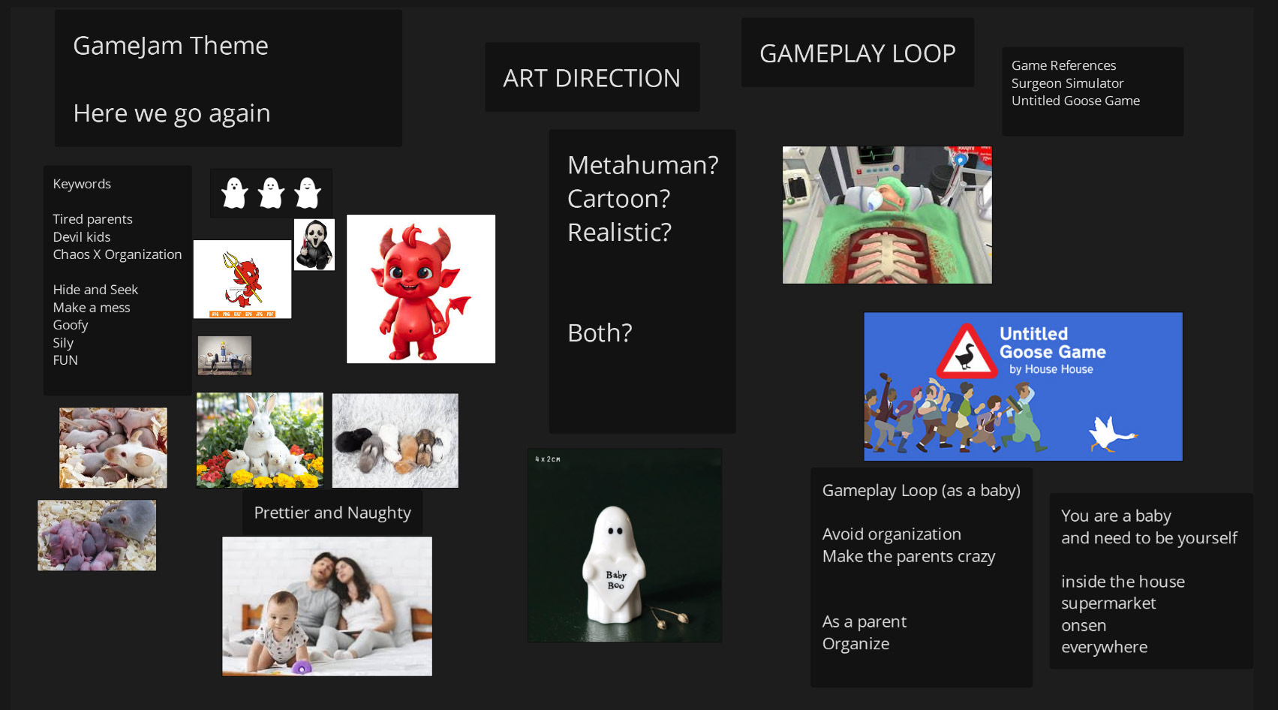Screen dimensions: 1278x710
Task: Select the small tired parent on couch image
Action: point(224,355)
